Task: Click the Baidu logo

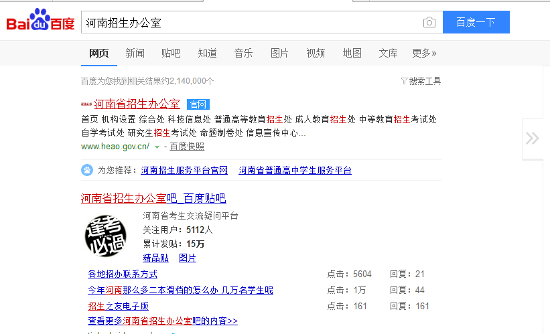Action: pos(40,19)
